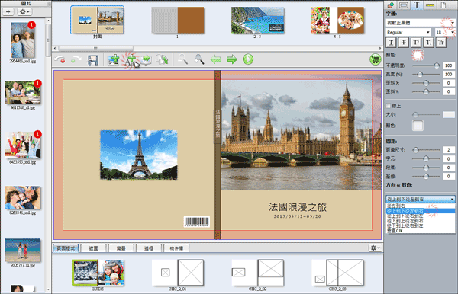458x294 pixels.
Task: Go to the next page with right green arrow
Action: 231,59
